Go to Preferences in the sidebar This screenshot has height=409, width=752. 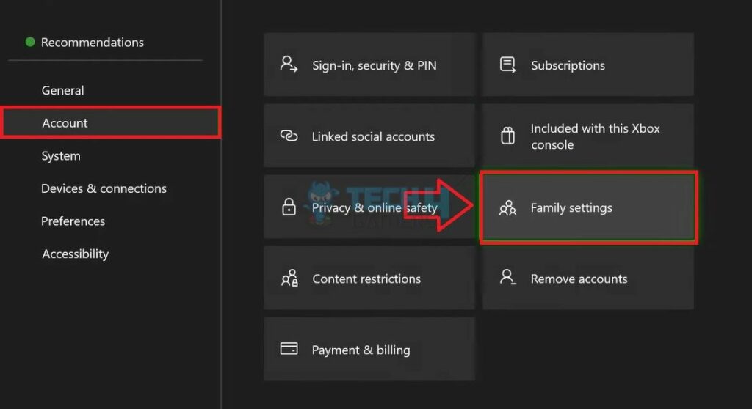(x=73, y=221)
